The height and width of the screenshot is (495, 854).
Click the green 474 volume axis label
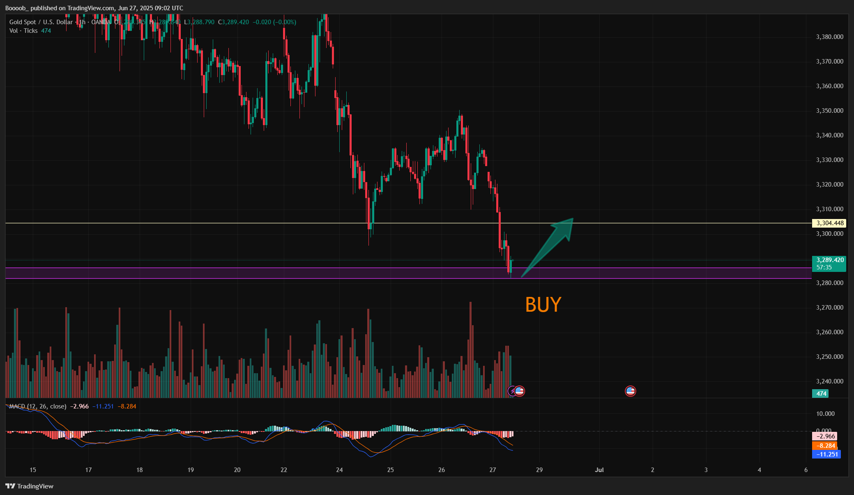[x=821, y=393]
